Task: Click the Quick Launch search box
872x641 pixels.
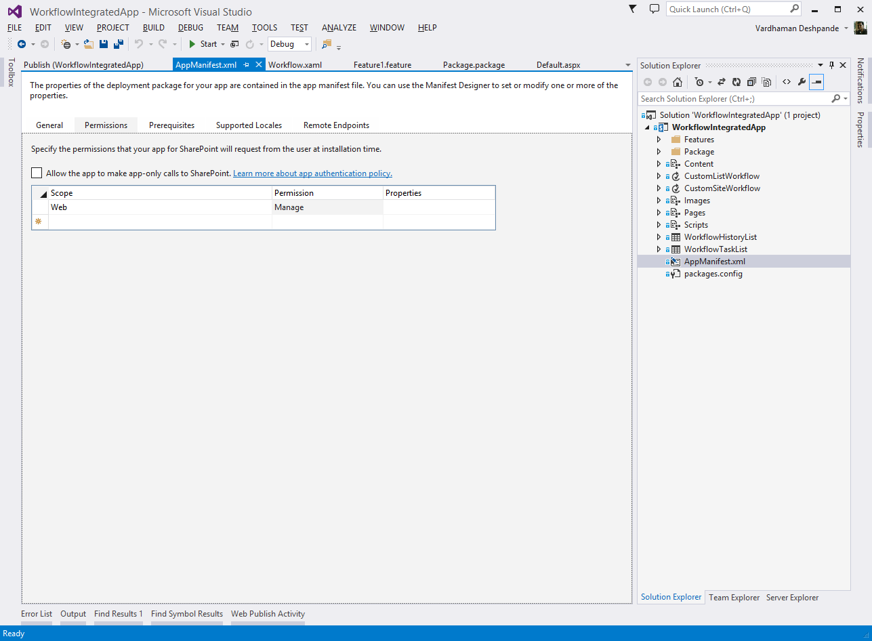Action: pyautogui.click(x=734, y=9)
